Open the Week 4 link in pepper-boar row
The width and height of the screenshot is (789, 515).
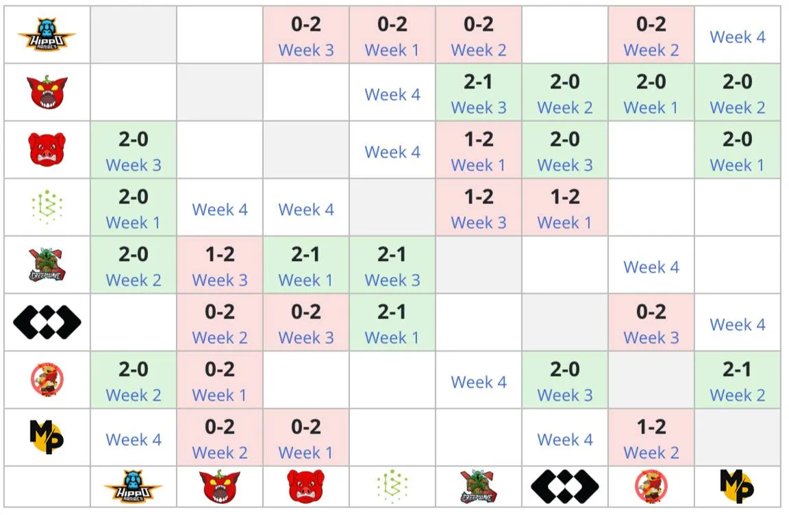coord(392,94)
